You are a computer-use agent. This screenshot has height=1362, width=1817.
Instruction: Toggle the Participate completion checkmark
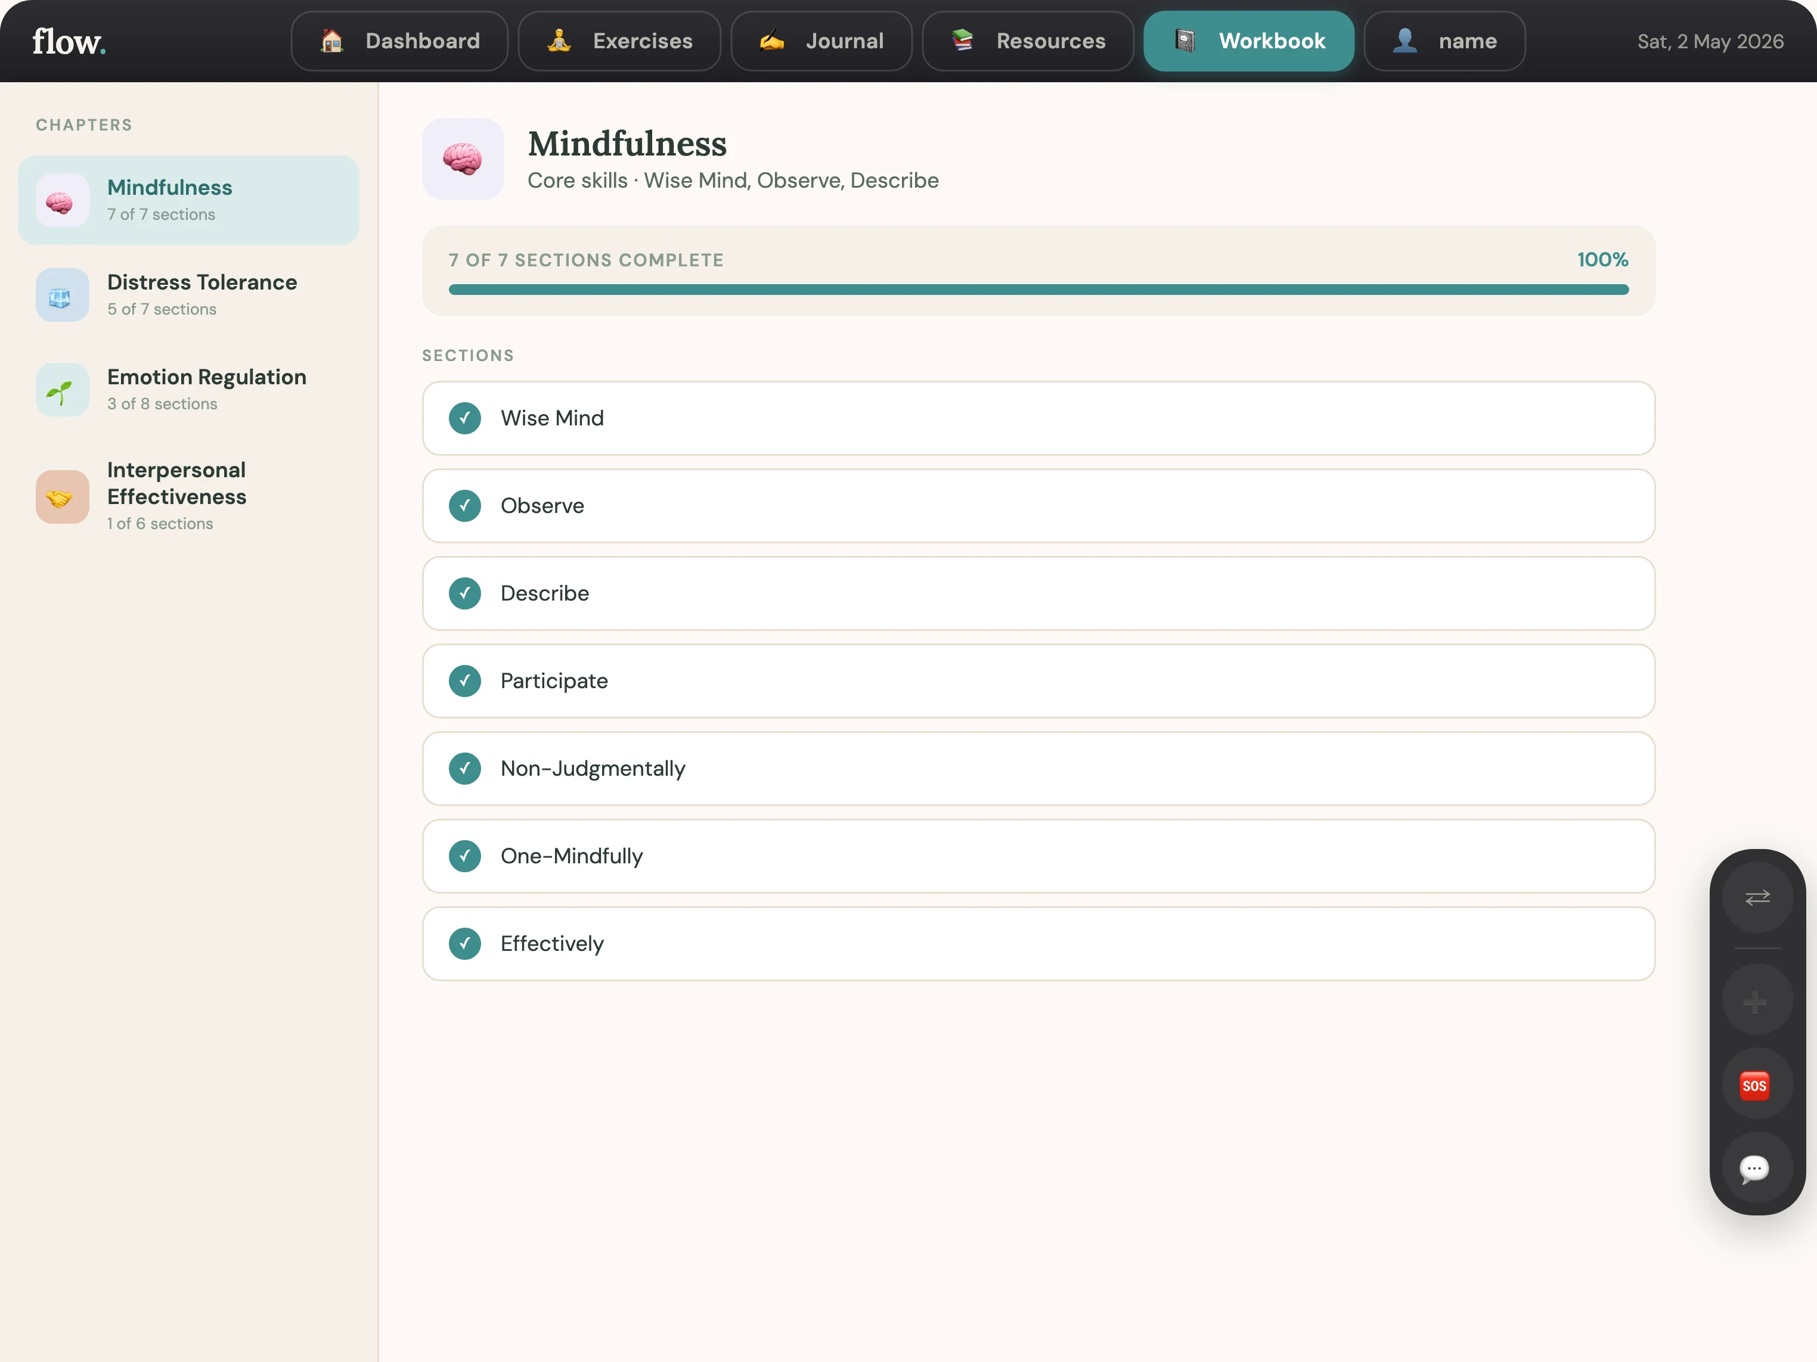(x=465, y=680)
